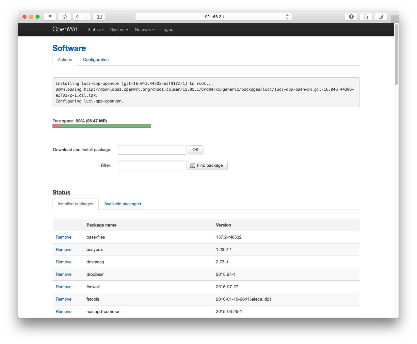Add new tab plus button
Viewport: 417px width, 344px height.
pyautogui.click(x=395, y=19)
